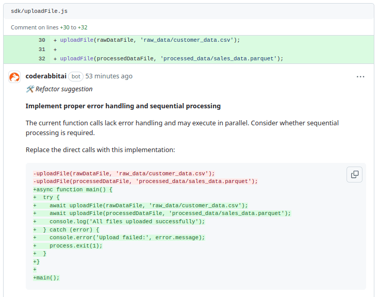The height and width of the screenshot is (297, 379).
Task: Click the copy code button
Action: tap(354, 174)
